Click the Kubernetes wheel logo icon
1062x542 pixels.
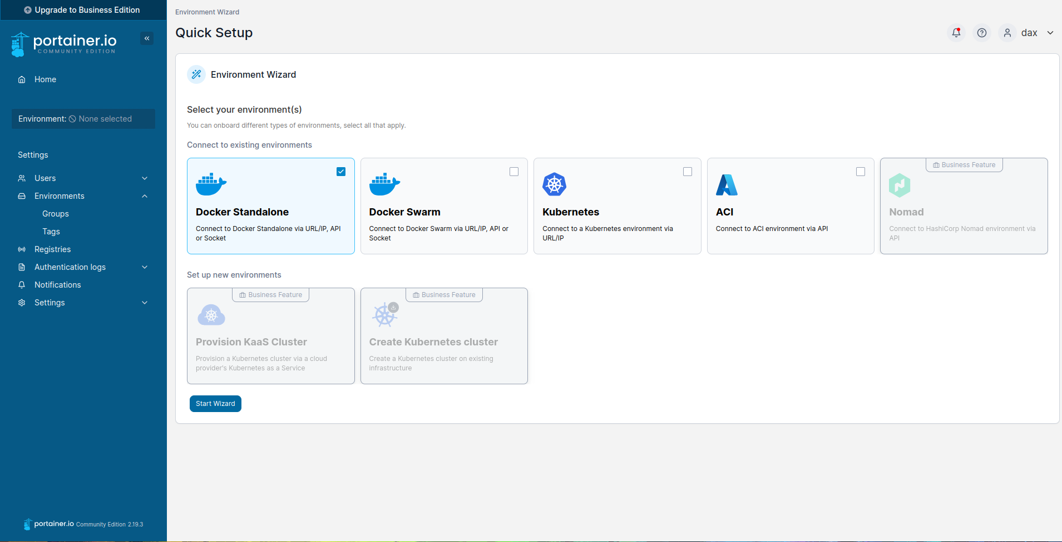point(554,184)
